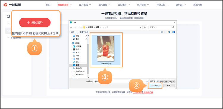This screenshot has width=223, height=109.
Task: Expand the address bar history dropdown
Action: 141,27
